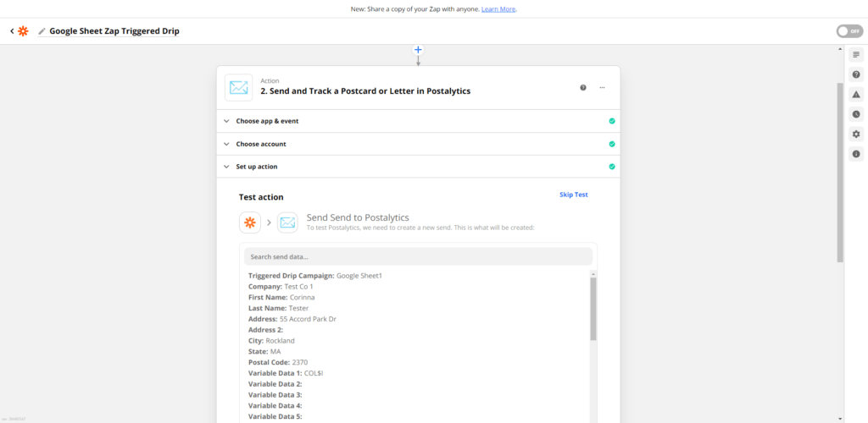Image resolution: width=868 pixels, height=423 pixels.
Task: Add a step with the plus icon
Action: [x=419, y=50]
